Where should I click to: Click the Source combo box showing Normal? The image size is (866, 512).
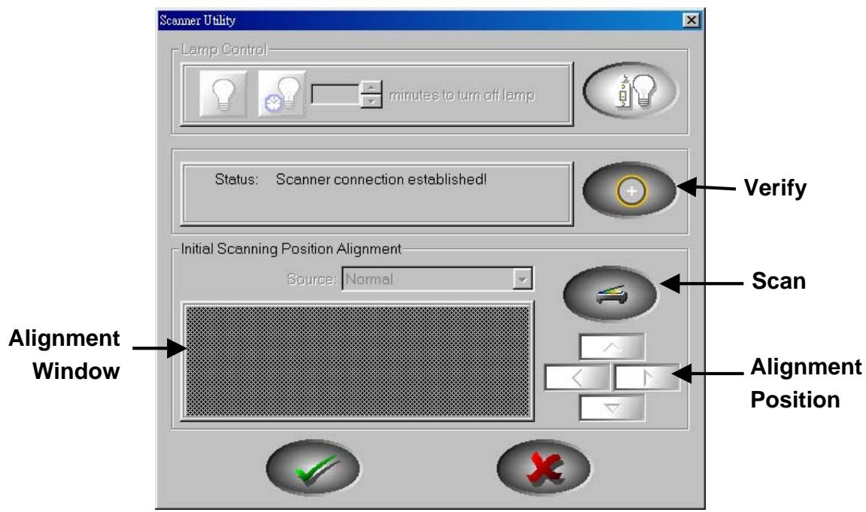[438, 279]
